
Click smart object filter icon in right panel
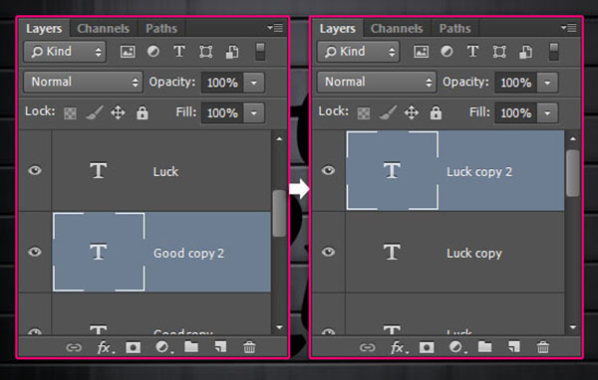526,52
